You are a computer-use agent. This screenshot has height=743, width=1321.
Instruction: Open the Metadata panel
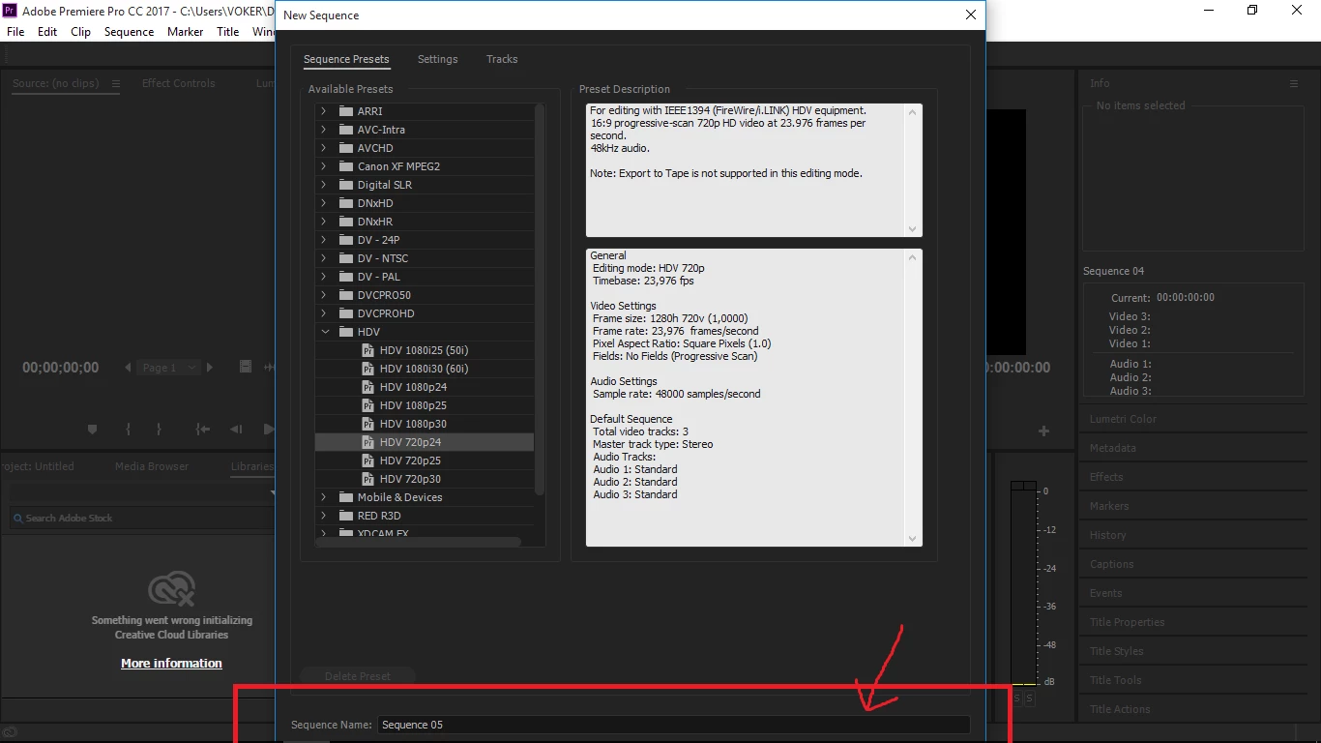click(1112, 448)
